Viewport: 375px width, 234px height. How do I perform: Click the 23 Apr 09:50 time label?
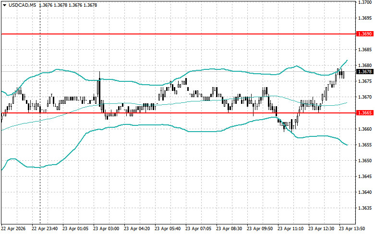click(x=260, y=229)
